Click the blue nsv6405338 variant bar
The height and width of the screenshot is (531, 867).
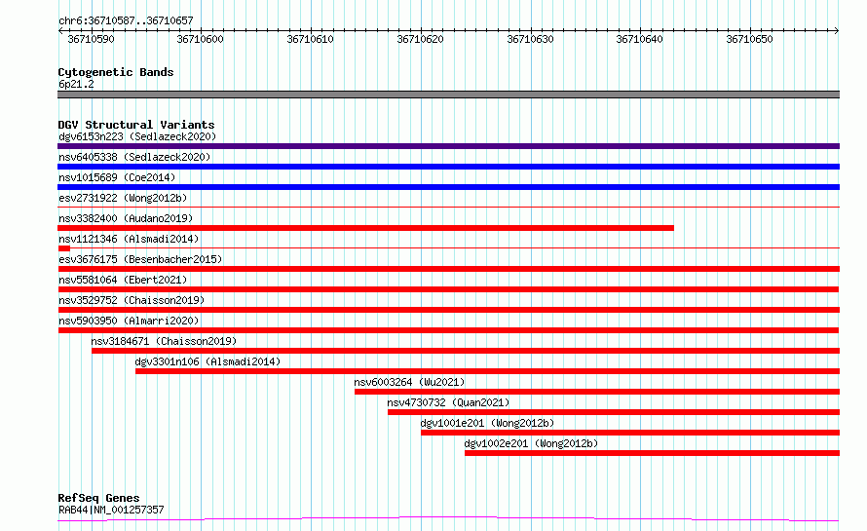point(448,167)
